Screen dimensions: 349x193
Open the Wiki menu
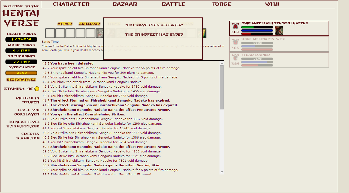[x=272, y=4]
